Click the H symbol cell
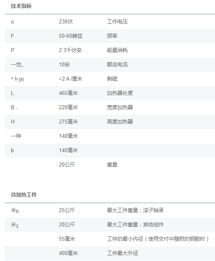 pyautogui.click(x=13, y=122)
